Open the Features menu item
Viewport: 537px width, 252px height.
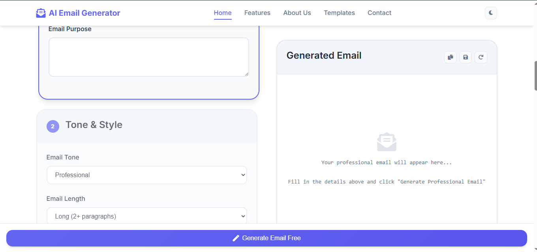tap(257, 13)
